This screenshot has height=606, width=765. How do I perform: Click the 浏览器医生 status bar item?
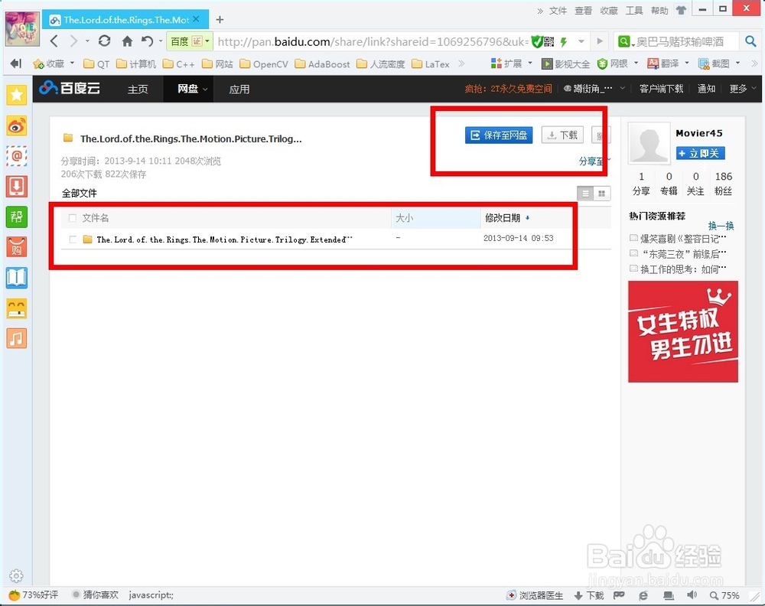point(535,595)
